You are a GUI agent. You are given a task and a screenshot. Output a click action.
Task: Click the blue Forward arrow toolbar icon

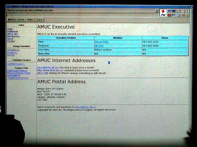click(174, 11)
